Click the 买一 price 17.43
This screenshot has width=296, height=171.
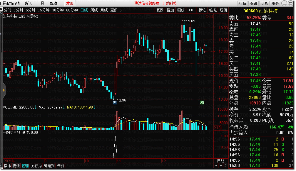pyautogui.click(x=255, y=52)
